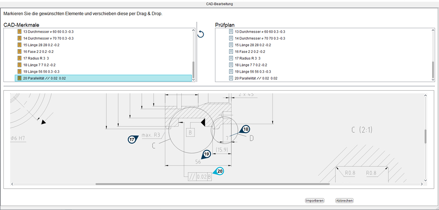The width and height of the screenshot is (439, 210).
Task: Click 'max. R3' dimension label on drawing
Action: coord(151,135)
